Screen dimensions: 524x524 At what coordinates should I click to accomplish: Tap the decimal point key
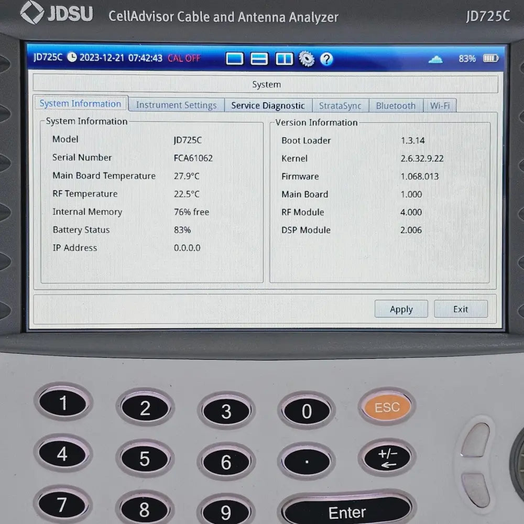(x=307, y=462)
